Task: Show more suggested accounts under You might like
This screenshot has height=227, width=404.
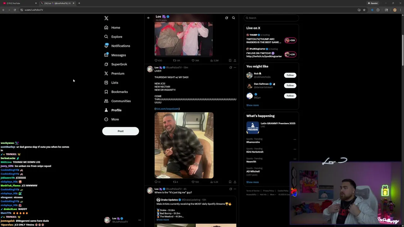Action: point(252,105)
